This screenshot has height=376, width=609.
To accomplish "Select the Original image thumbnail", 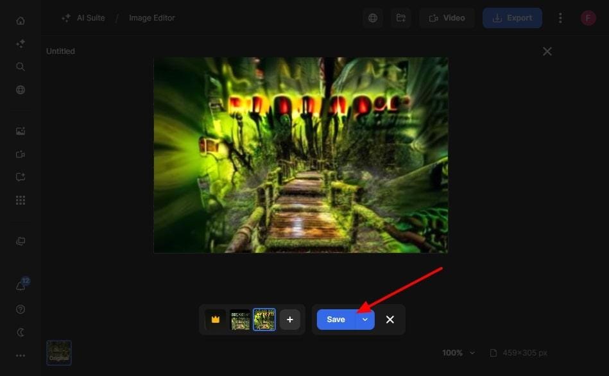I will [58, 352].
